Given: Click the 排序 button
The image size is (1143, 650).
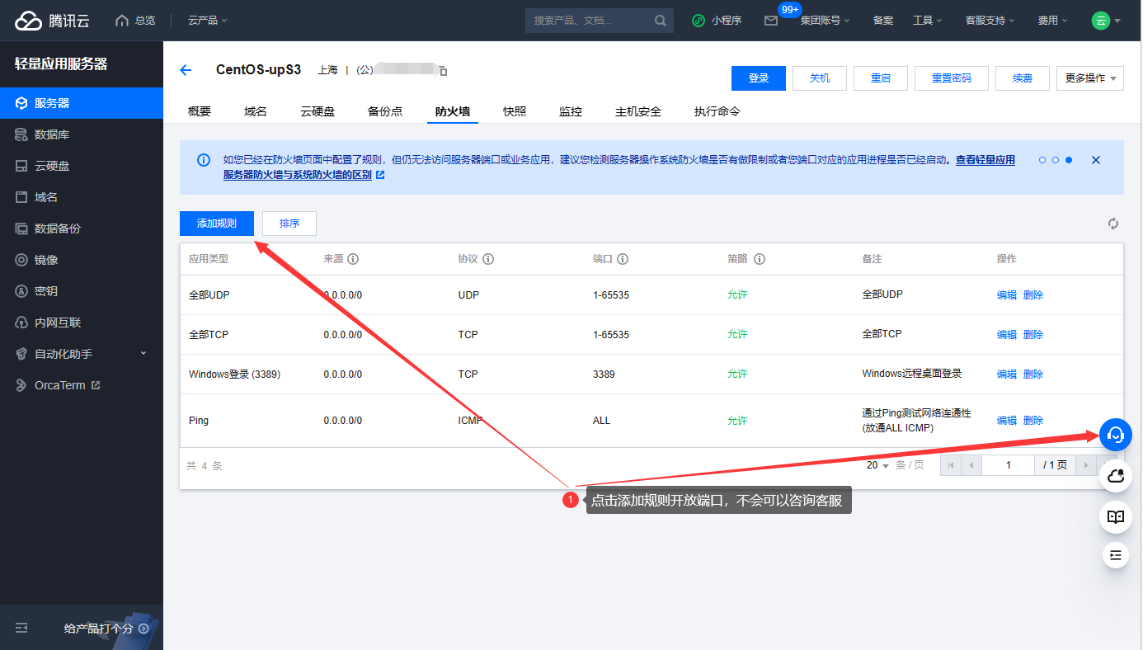Looking at the screenshot, I should (289, 224).
